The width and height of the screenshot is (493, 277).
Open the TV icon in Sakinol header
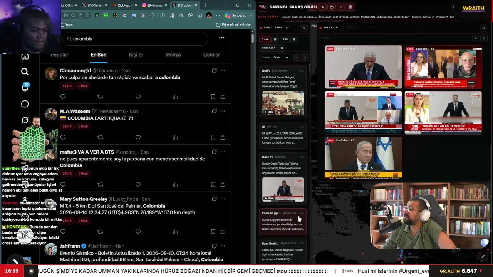pos(332,7)
